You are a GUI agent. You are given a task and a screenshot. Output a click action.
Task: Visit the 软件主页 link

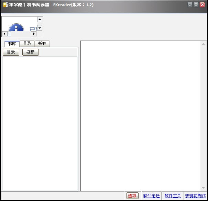pos(173,196)
